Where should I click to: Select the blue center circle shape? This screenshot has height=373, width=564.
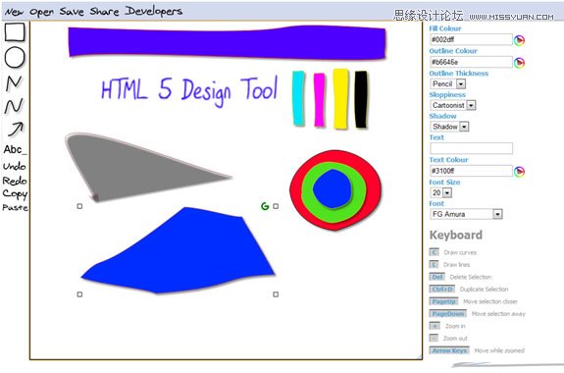click(333, 189)
